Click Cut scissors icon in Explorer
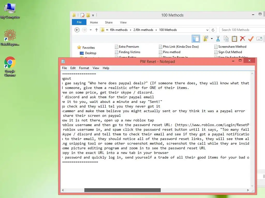Screen dimensions: 265x198 [218, 39]
